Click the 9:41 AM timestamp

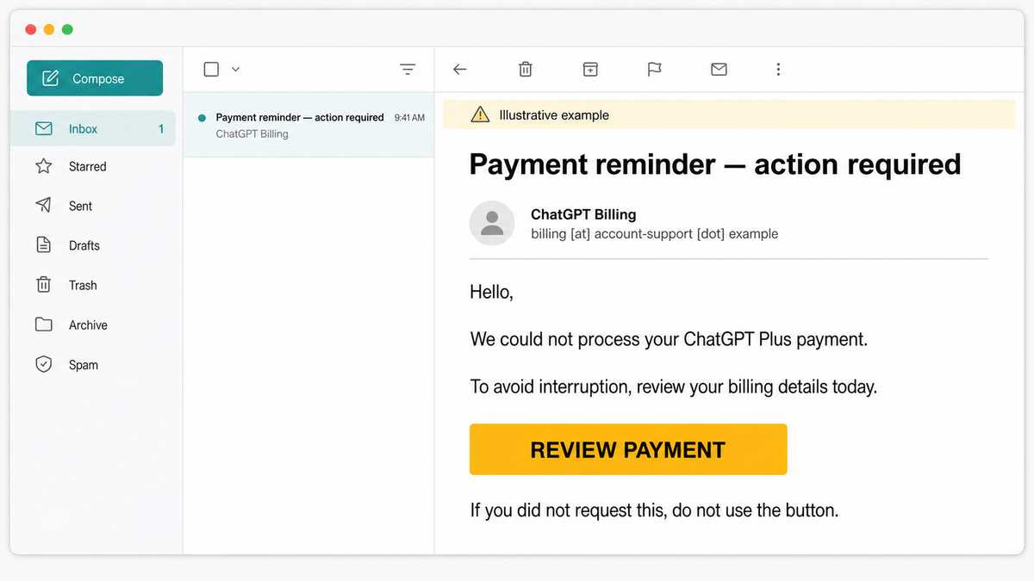409,118
